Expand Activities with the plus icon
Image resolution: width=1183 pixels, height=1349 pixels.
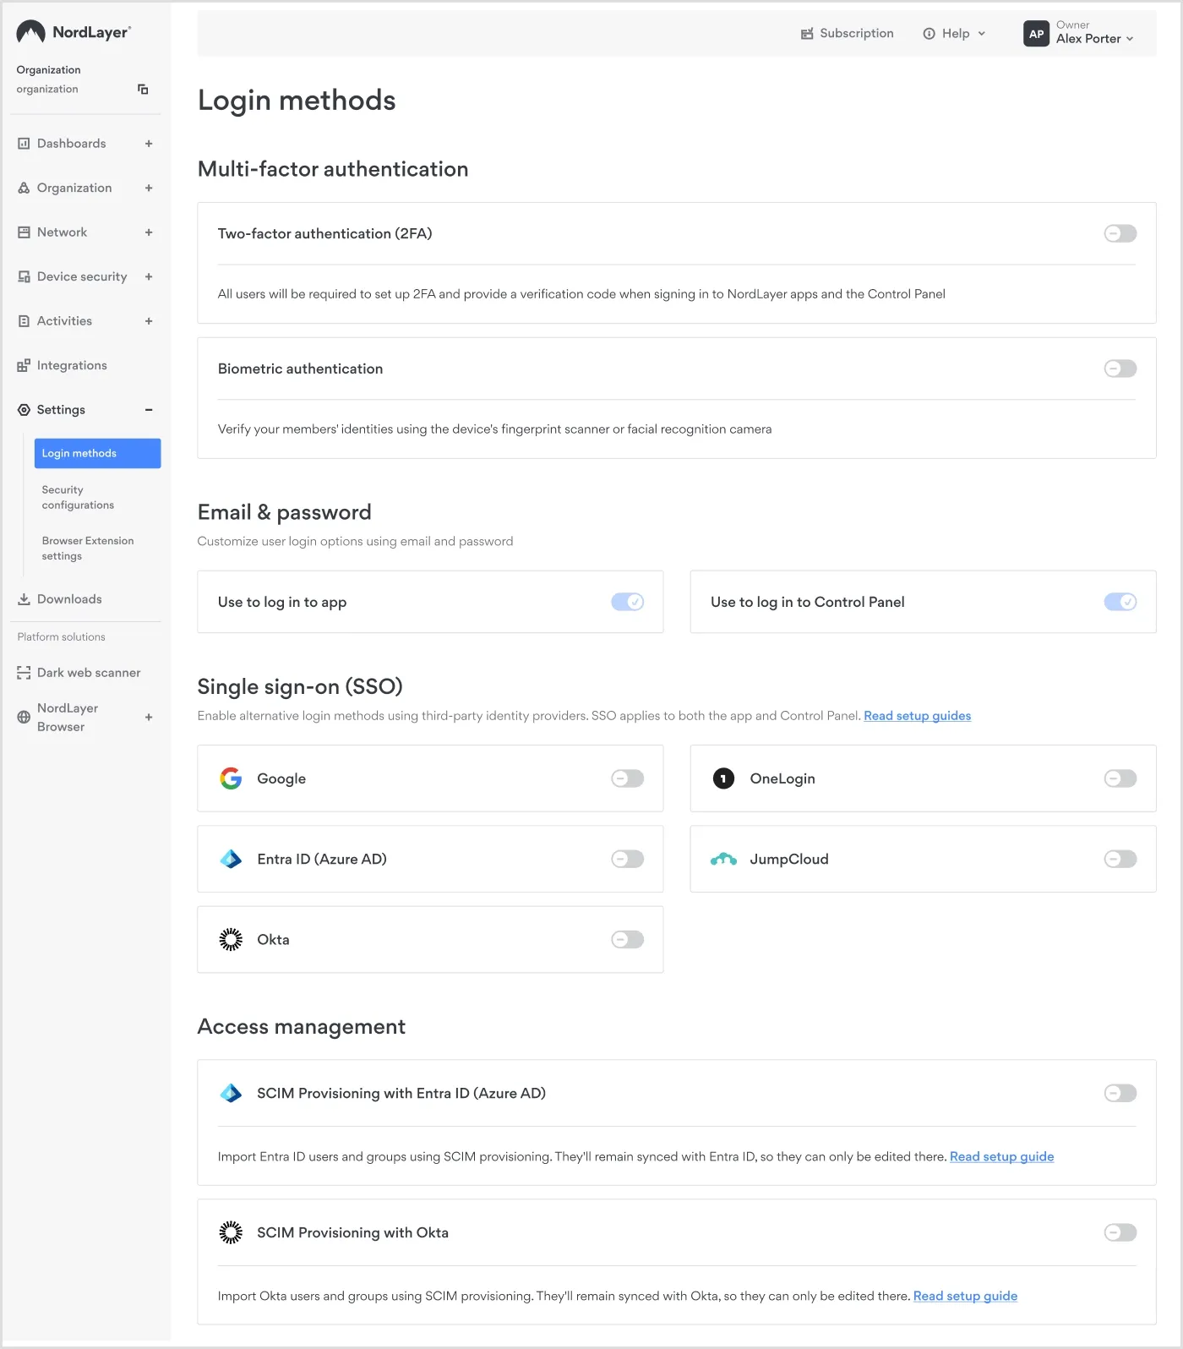pyautogui.click(x=149, y=321)
